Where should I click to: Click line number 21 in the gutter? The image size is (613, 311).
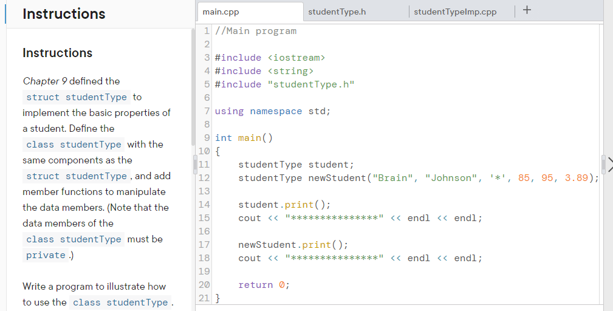click(x=204, y=298)
